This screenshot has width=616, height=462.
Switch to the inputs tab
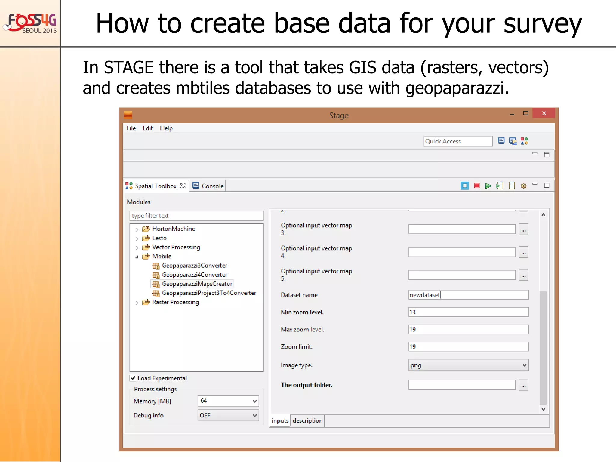click(280, 420)
